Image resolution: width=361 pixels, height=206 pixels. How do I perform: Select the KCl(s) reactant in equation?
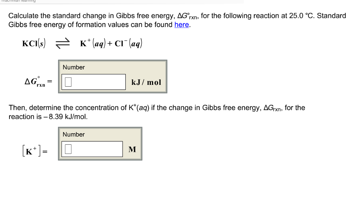(x=34, y=43)
